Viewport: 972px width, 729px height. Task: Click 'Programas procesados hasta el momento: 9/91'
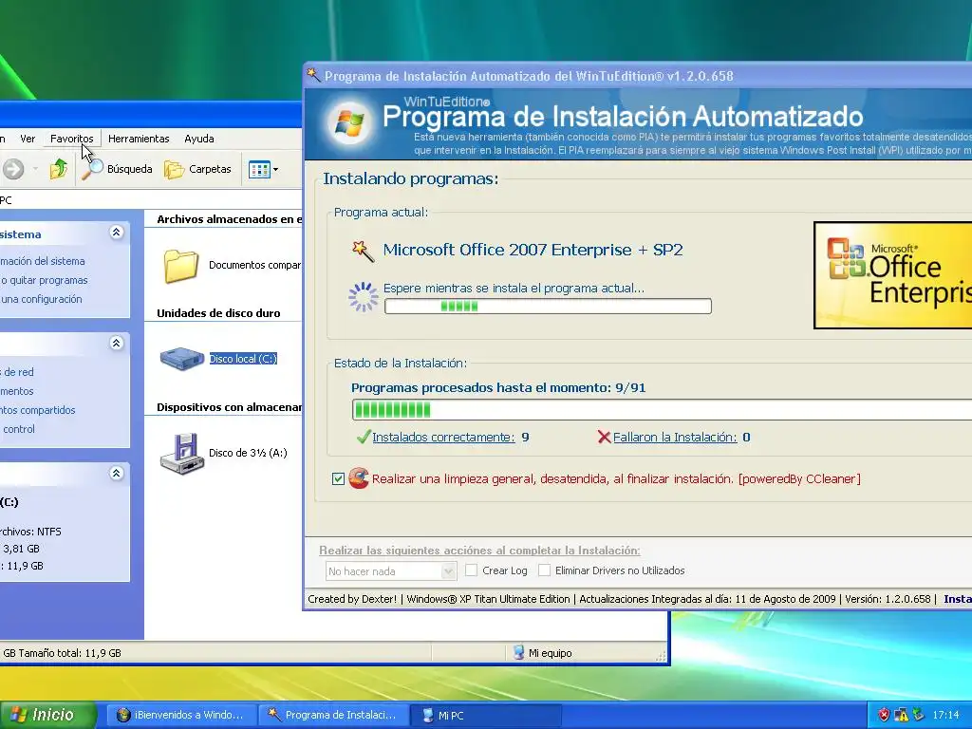498,388
